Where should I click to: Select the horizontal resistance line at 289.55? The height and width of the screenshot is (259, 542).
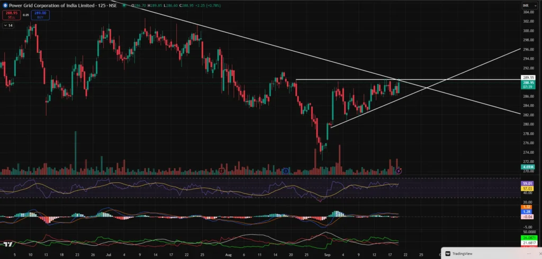pyautogui.click(x=344, y=79)
